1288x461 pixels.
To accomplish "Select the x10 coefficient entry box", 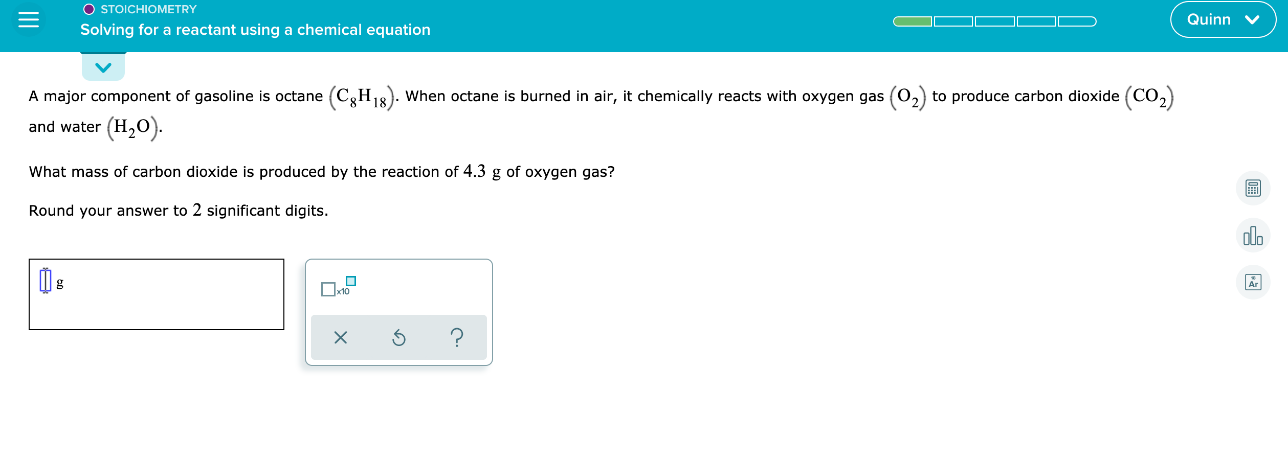I will point(327,289).
